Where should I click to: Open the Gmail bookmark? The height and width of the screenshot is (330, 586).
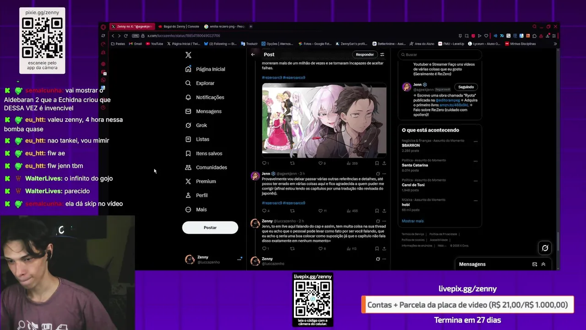point(136,44)
